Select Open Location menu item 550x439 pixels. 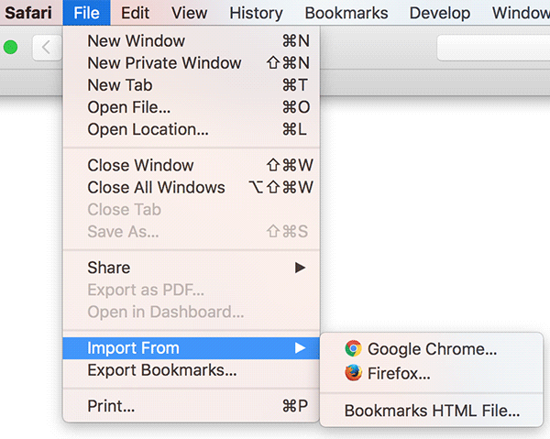click(148, 129)
